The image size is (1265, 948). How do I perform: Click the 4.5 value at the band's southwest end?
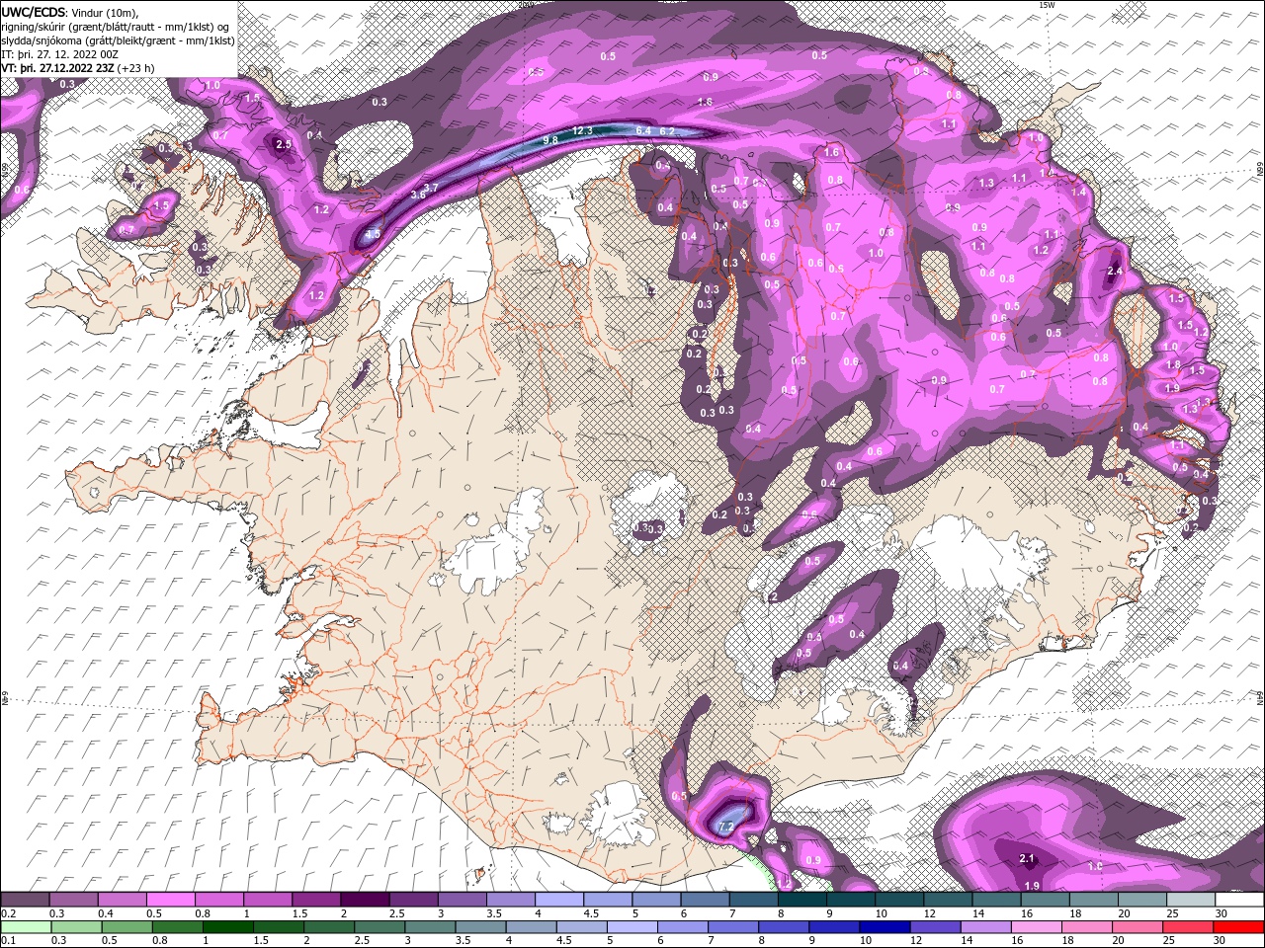[373, 234]
